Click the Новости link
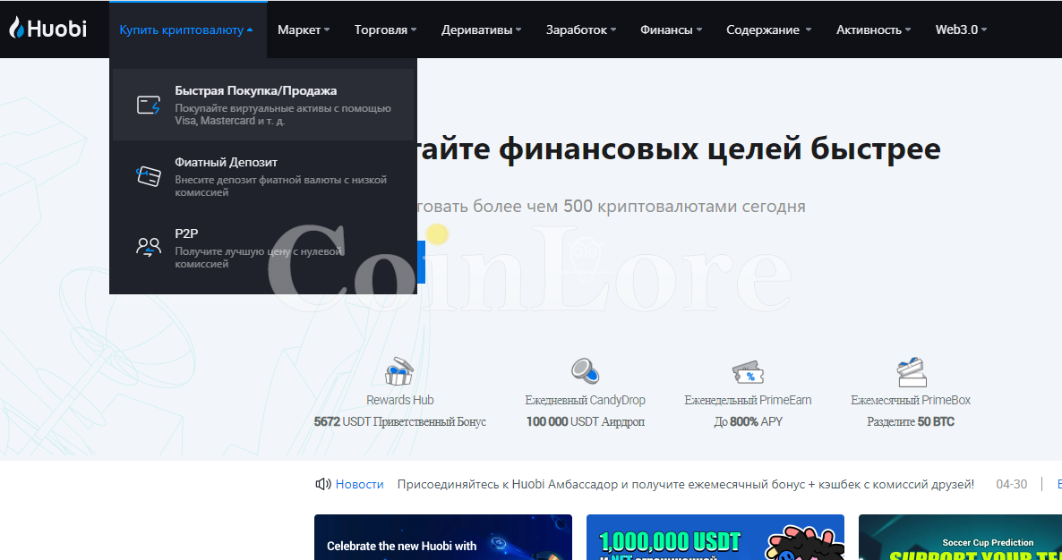1062x560 pixels. [360, 484]
